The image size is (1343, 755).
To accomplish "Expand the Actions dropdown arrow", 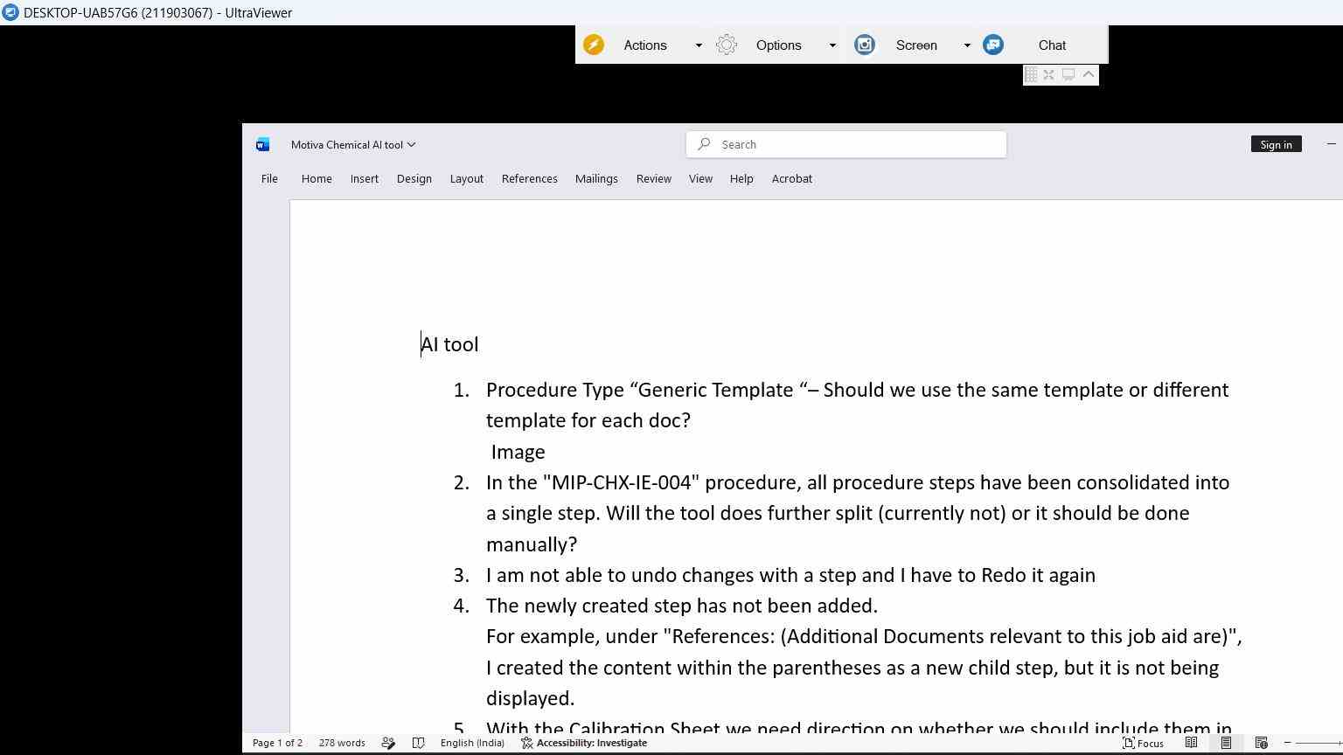I will coord(699,45).
